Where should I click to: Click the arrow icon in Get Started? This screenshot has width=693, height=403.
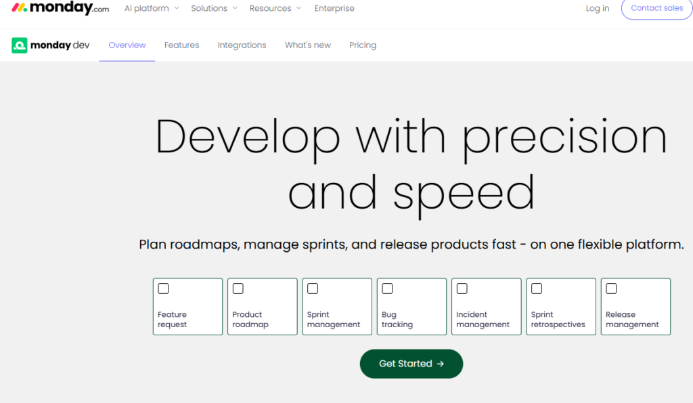click(440, 364)
